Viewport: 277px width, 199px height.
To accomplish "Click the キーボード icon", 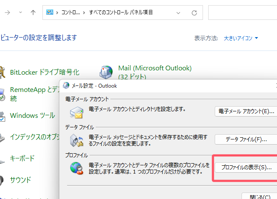I will [x=2, y=158].
